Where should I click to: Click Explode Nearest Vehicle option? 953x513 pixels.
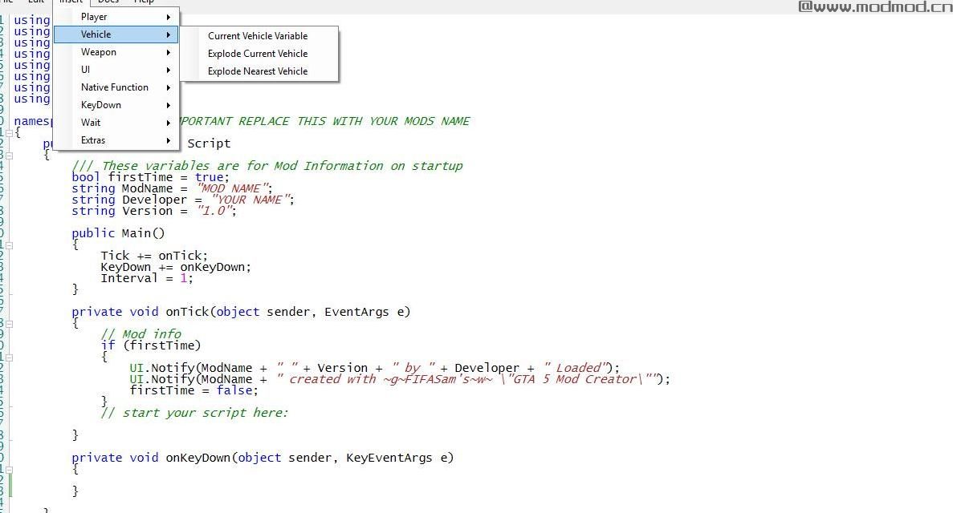(257, 71)
